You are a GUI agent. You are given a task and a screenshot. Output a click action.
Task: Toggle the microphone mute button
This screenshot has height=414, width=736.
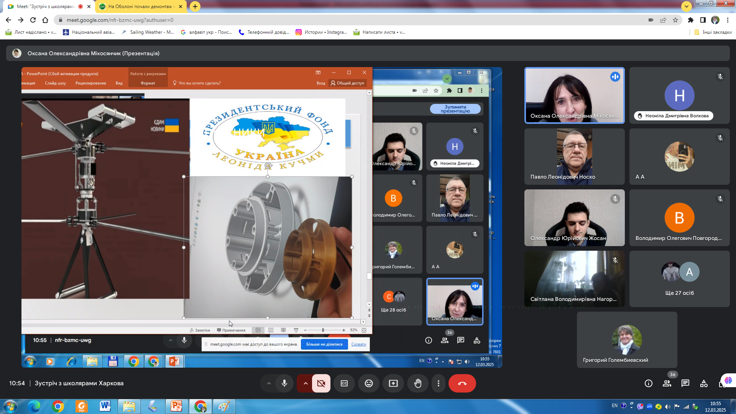pyautogui.click(x=284, y=383)
